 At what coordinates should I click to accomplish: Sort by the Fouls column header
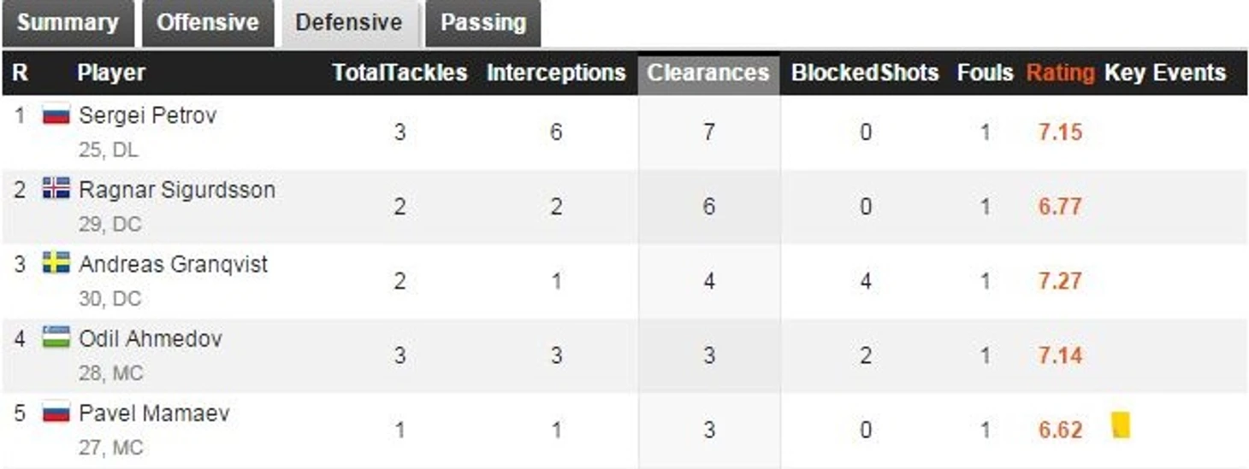(x=985, y=73)
